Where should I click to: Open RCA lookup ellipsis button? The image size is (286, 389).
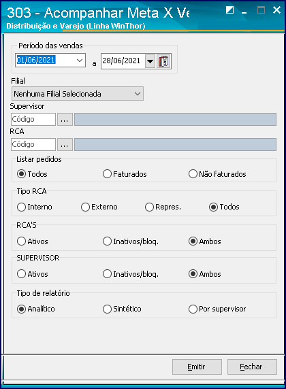[x=65, y=144]
